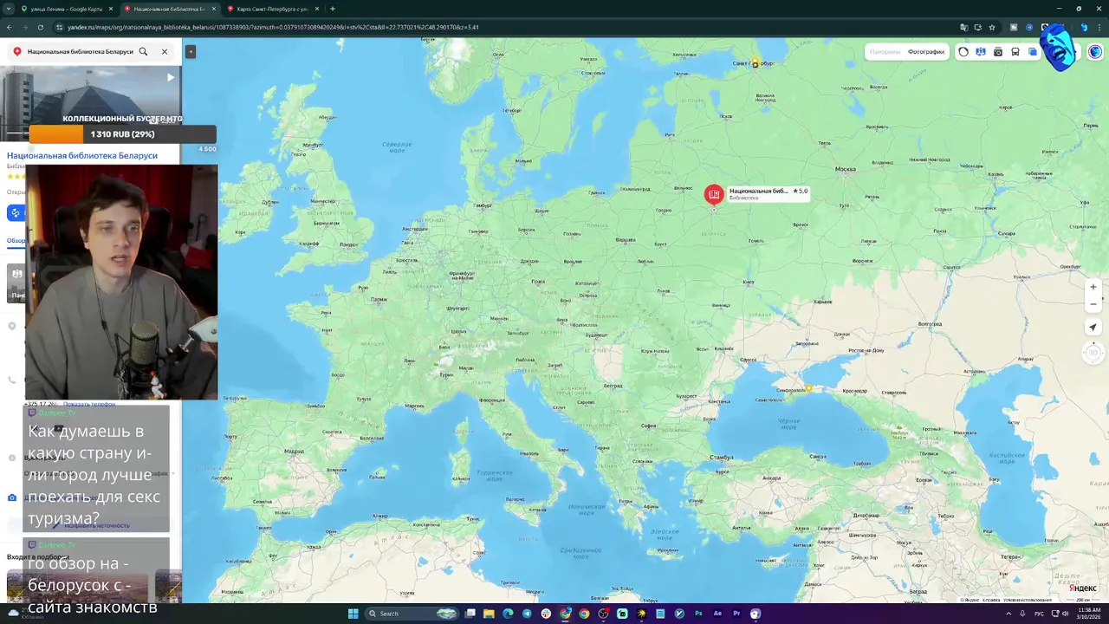Open Telegram from the taskbar

[x=527, y=614]
